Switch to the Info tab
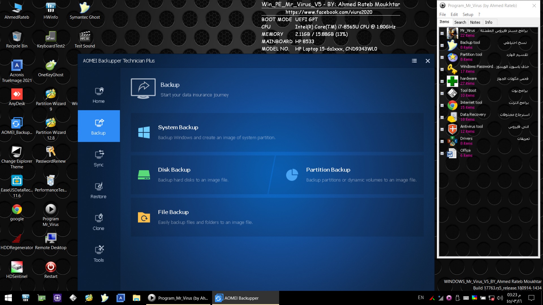 click(488, 22)
